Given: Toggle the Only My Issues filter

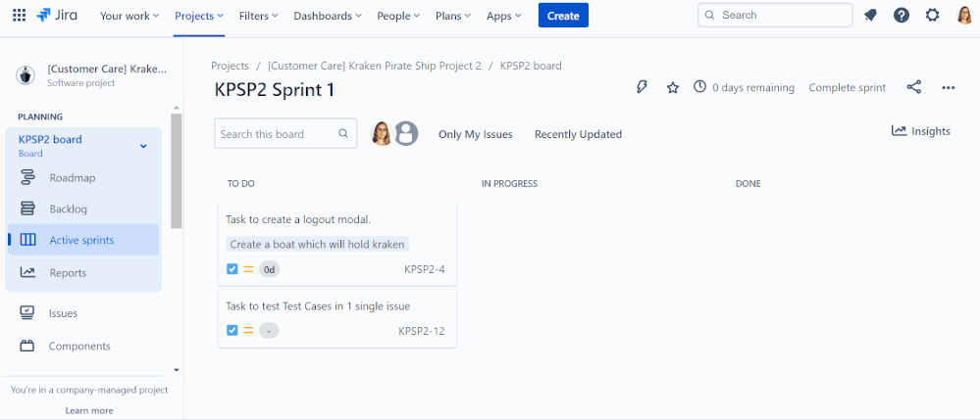Looking at the screenshot, I should click(476, 134).
